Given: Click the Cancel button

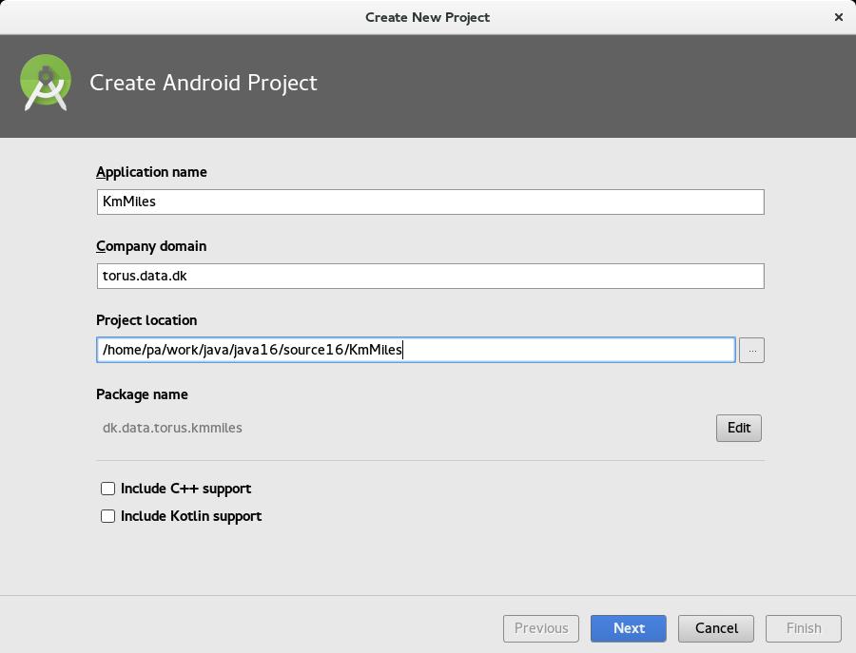Looking at the screenshot, I should coord(716,628).
